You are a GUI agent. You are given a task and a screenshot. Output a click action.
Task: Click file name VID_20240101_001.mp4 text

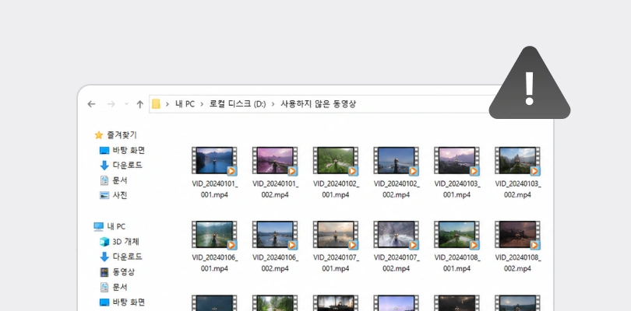214,189
